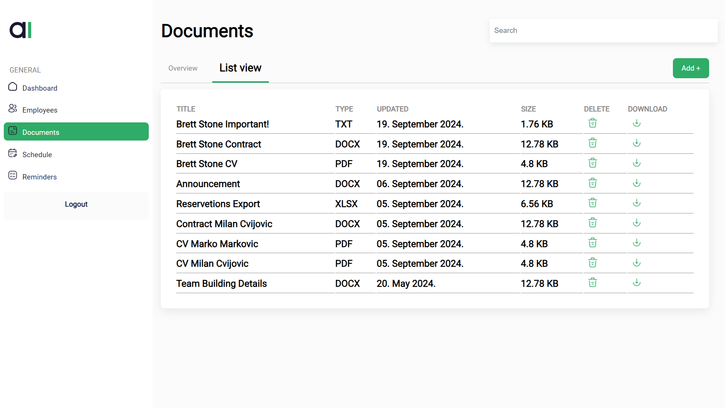Viewport: 725px width, 408px height.
Task: Focus the Search input field
Action: [603, 31]
